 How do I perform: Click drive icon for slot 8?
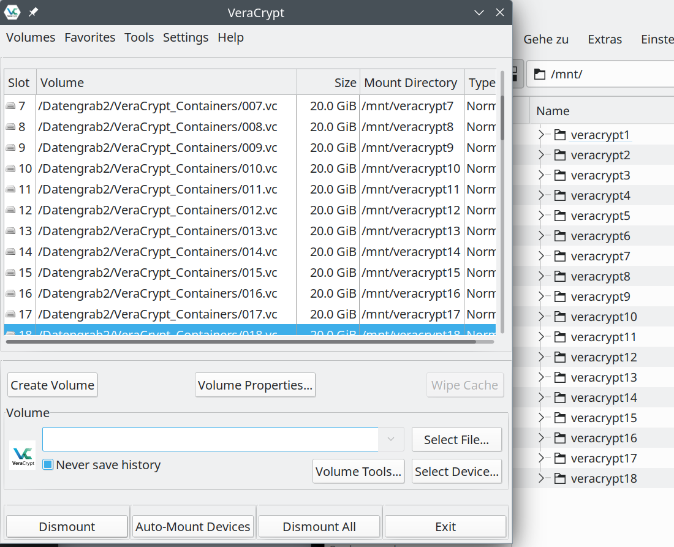10,127
